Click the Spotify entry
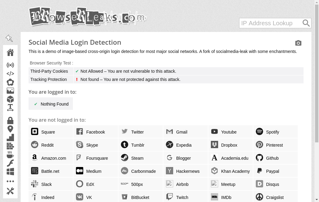The width and height of the screenshot is (319, 202). pos(273,132)
